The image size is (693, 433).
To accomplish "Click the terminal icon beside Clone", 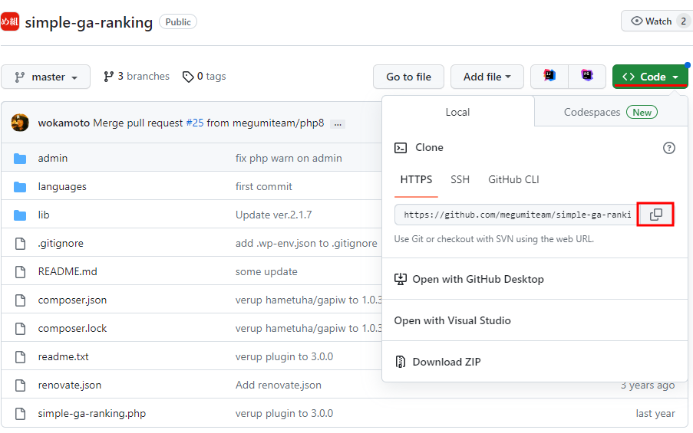I will (x=401, y=148).
